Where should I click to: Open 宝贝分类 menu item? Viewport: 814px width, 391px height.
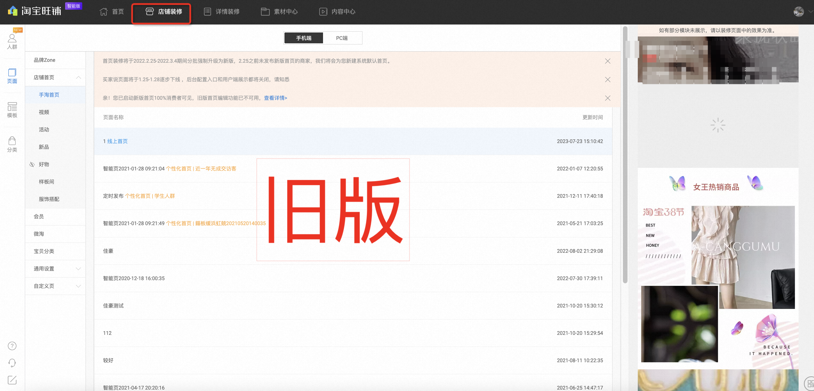[55, 251]
